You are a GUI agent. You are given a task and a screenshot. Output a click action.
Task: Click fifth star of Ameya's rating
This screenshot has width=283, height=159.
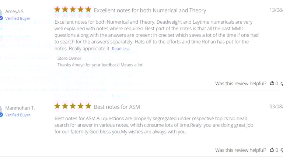pyautogui.click(x=88, y=10)
